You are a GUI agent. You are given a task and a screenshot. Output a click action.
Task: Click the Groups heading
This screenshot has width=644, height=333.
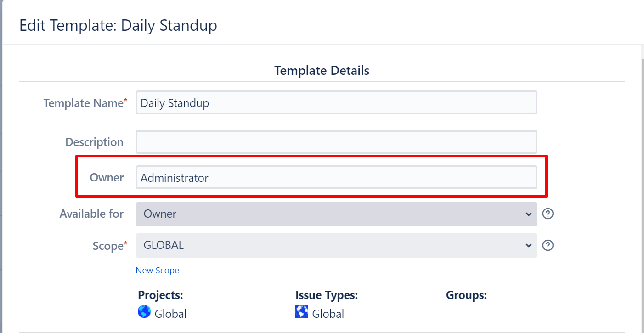pos(466,295)
